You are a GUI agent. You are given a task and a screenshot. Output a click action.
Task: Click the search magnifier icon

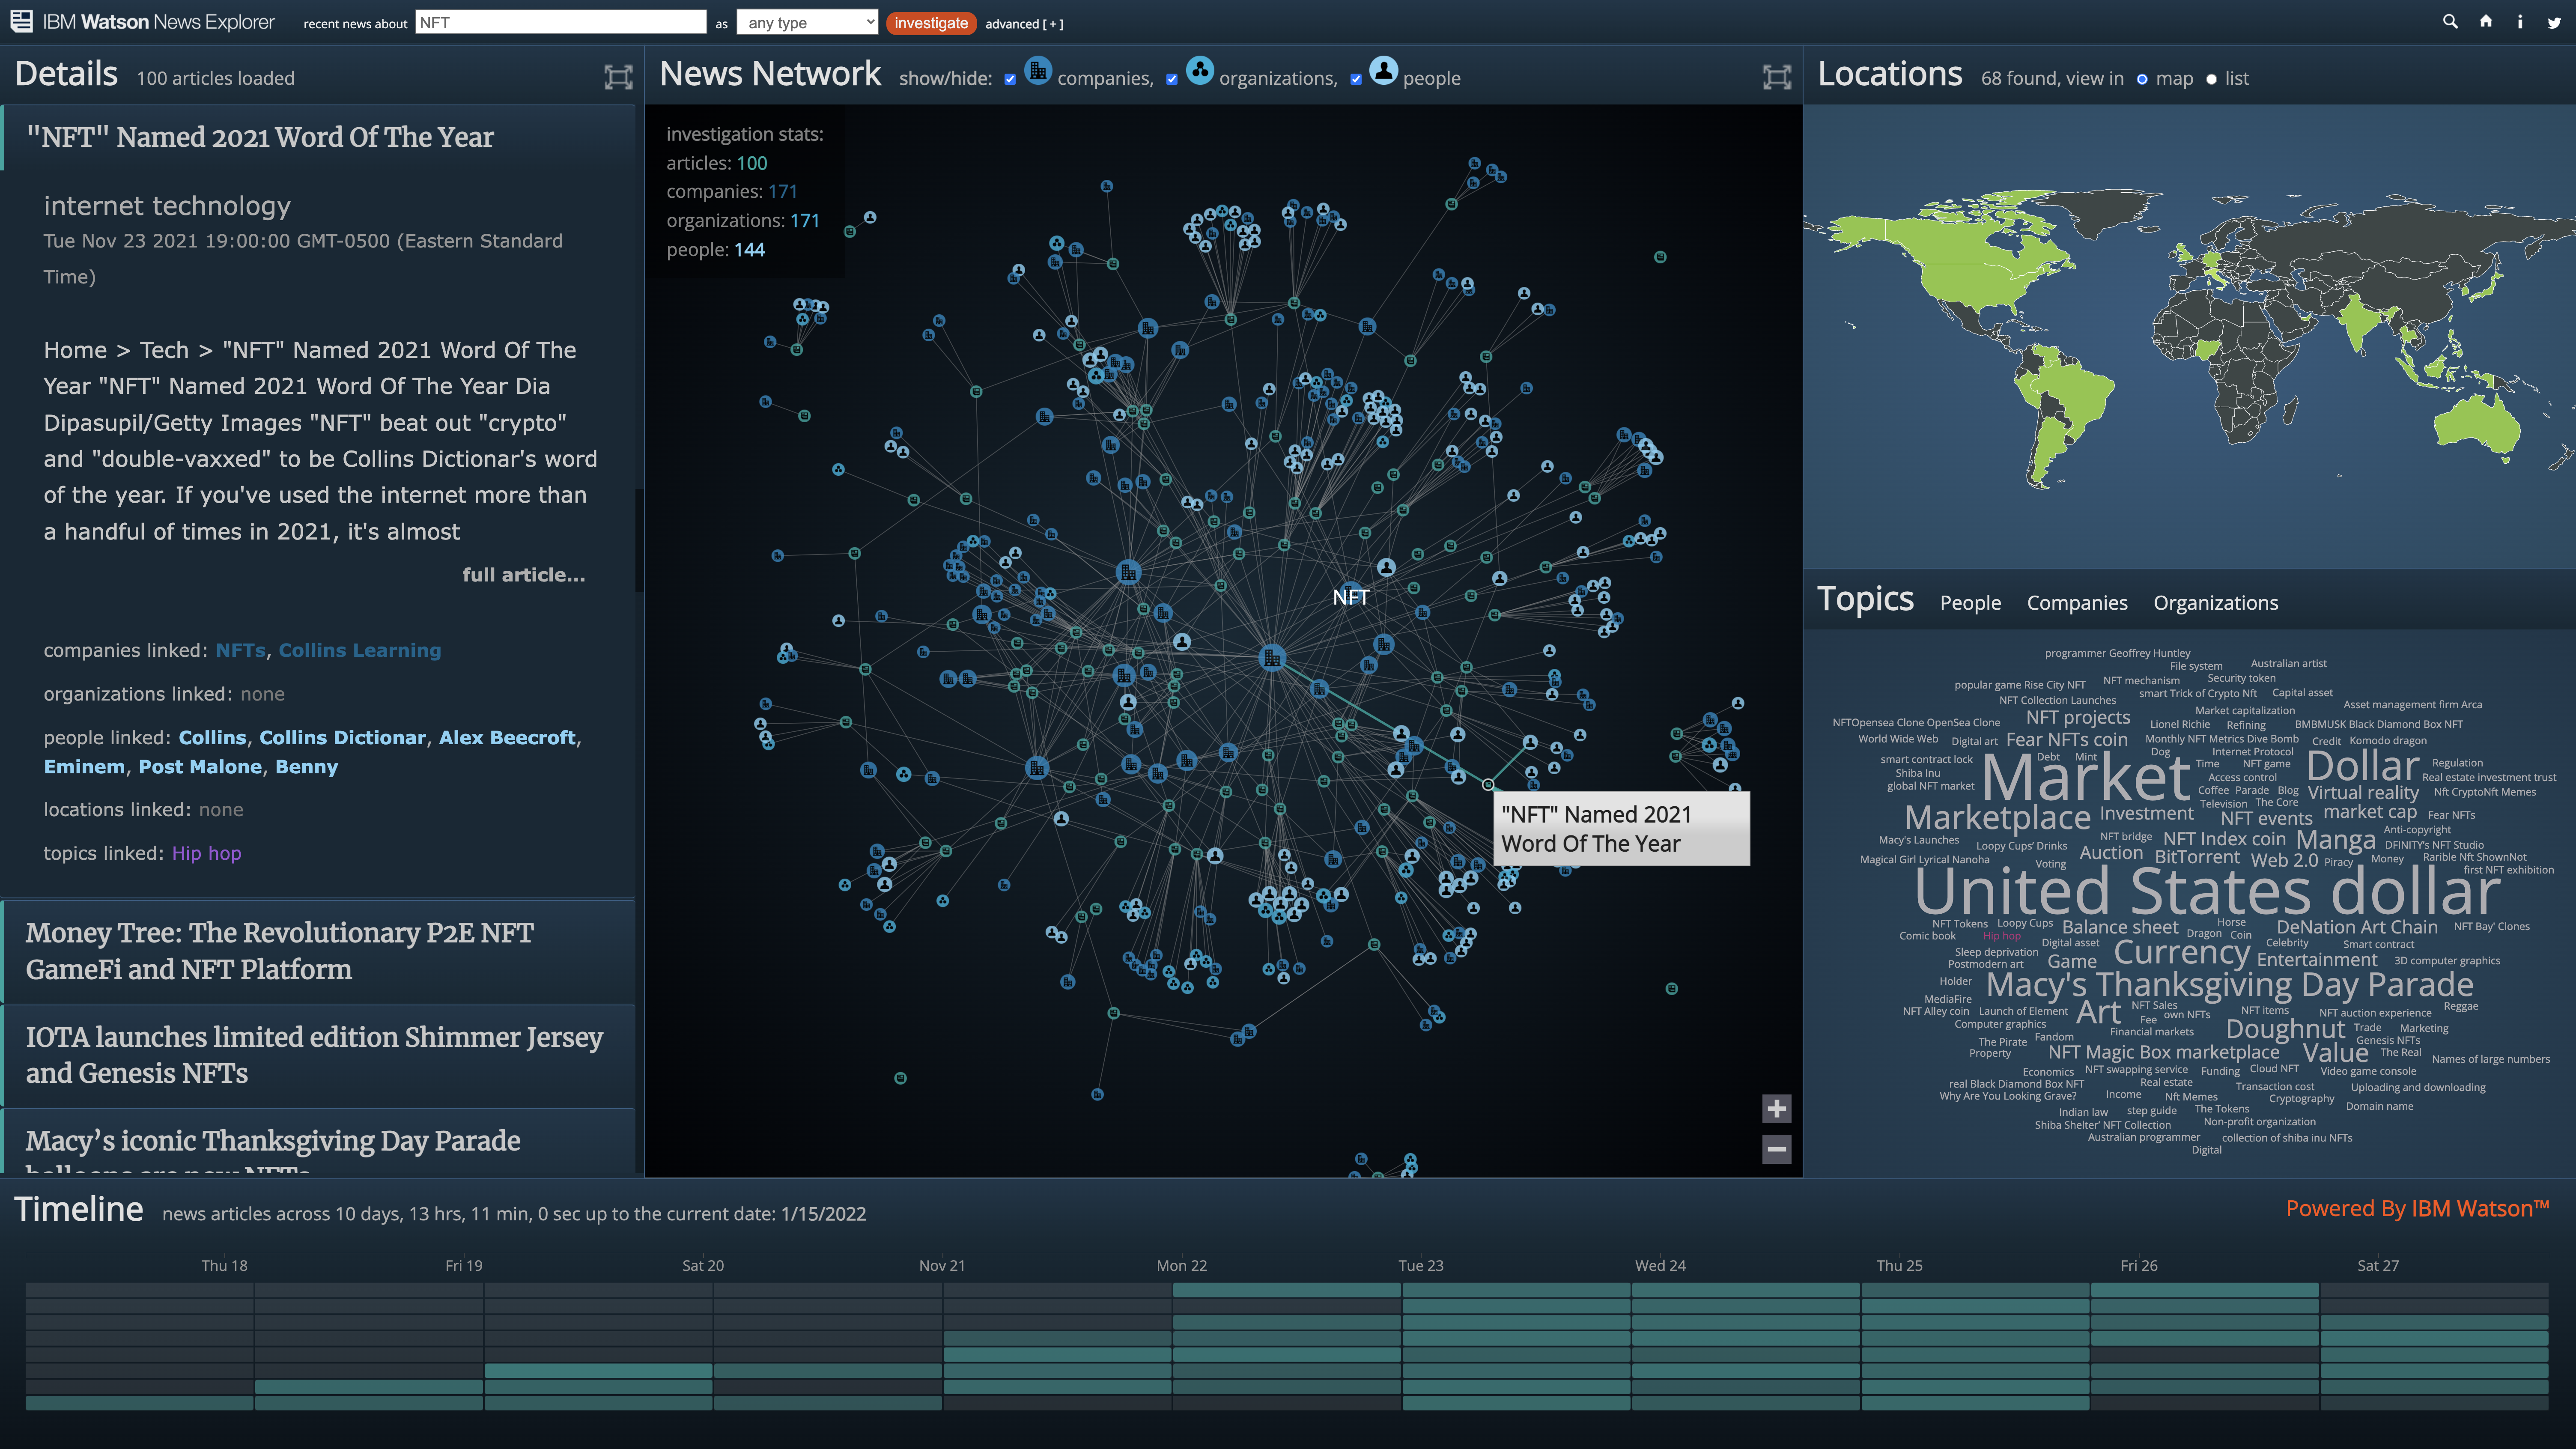pyautogui.click(x=2450, y=21)
